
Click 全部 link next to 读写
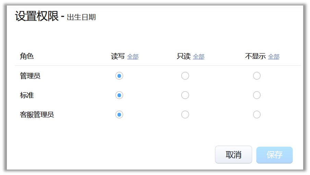[x=133, y=57]
